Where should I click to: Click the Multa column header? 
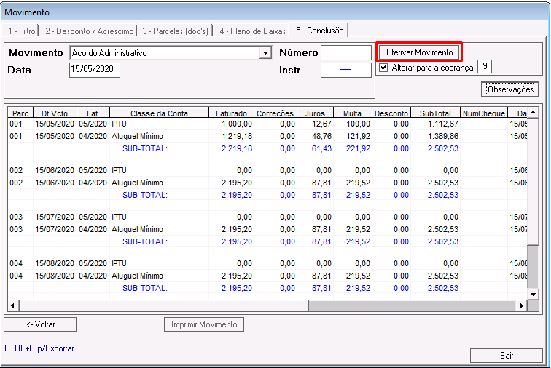(x=353, y=113)
